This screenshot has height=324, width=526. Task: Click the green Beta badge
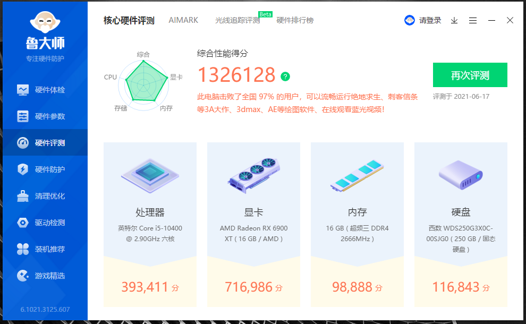tap(265, 14)
